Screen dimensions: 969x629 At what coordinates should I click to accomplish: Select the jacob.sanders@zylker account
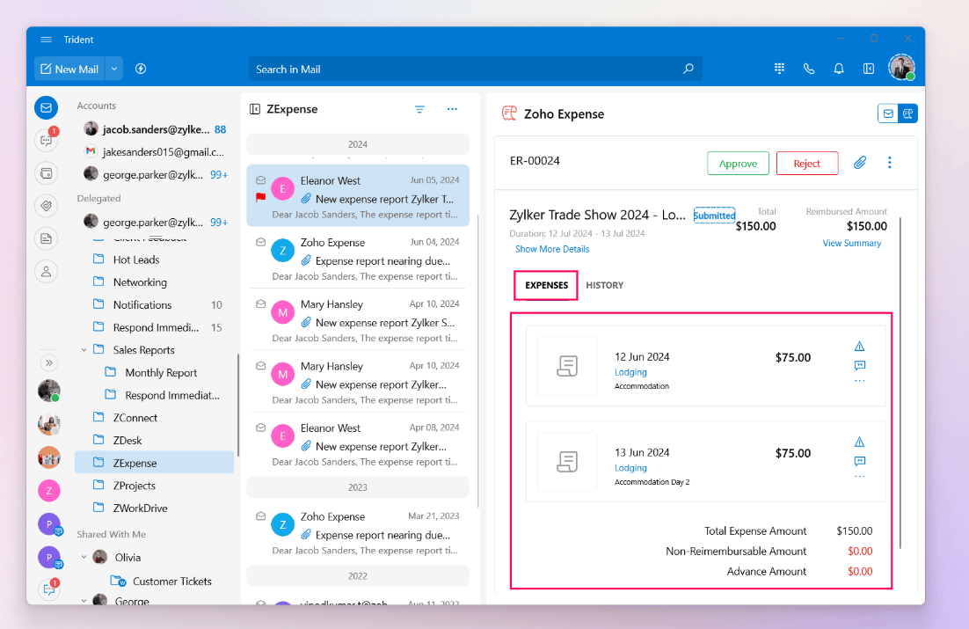coord(155,129)
